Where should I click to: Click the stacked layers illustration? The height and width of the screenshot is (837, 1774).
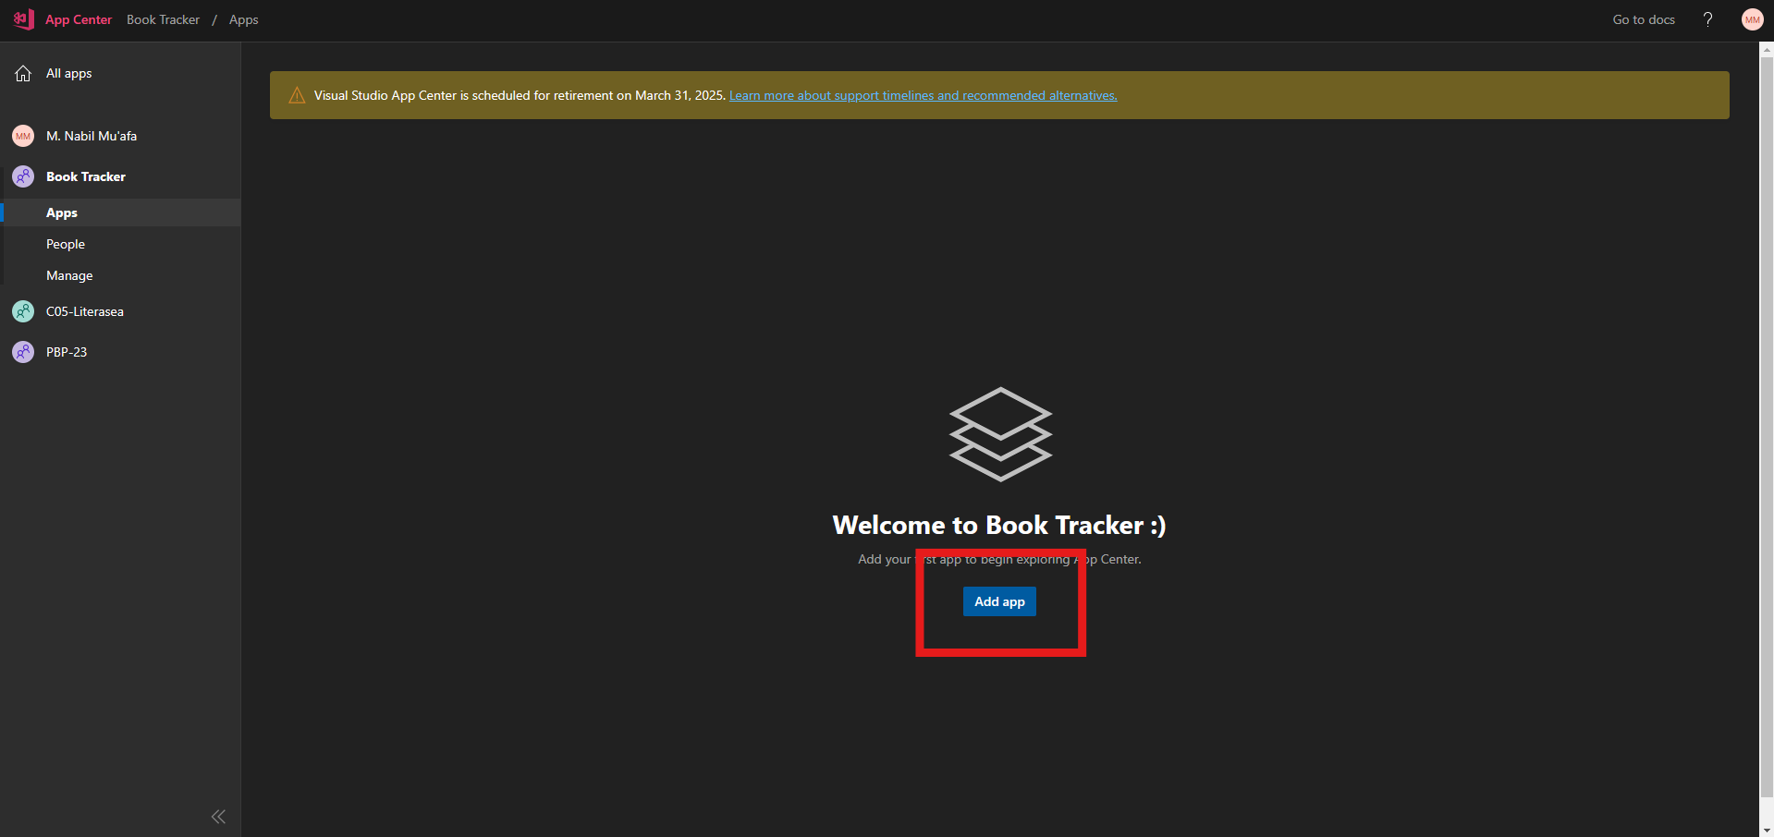pos(1000,434)
